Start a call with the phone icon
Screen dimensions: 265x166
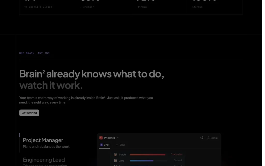(201, 138)
